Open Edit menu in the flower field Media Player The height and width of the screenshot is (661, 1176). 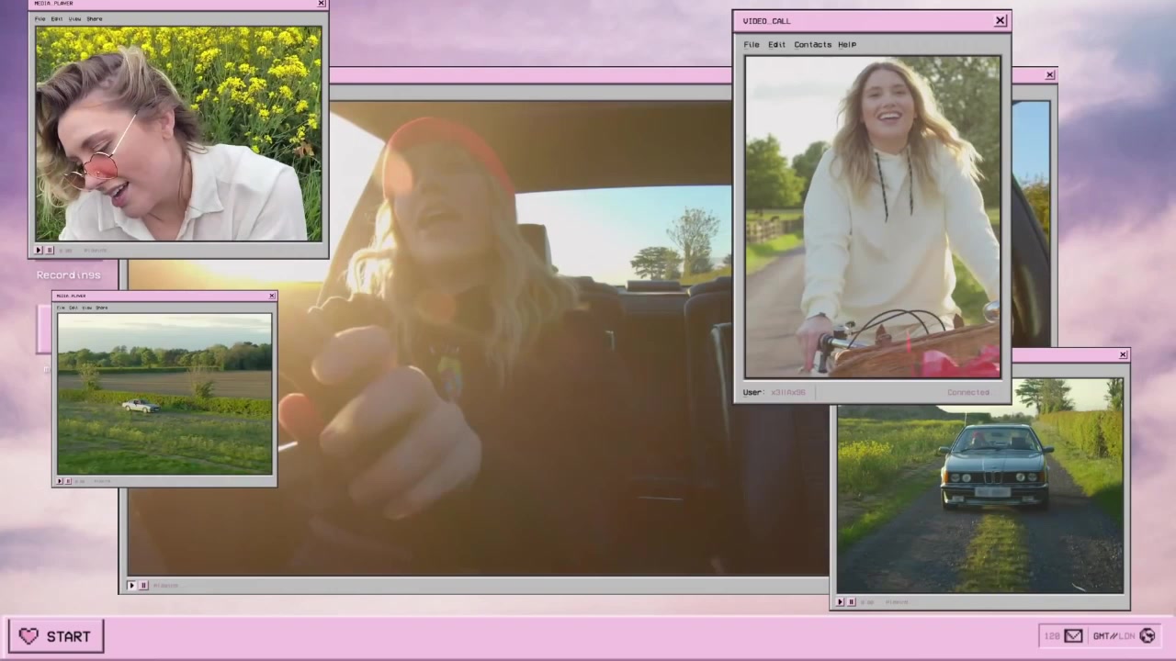pyautogui.click(x=57, y=18)
